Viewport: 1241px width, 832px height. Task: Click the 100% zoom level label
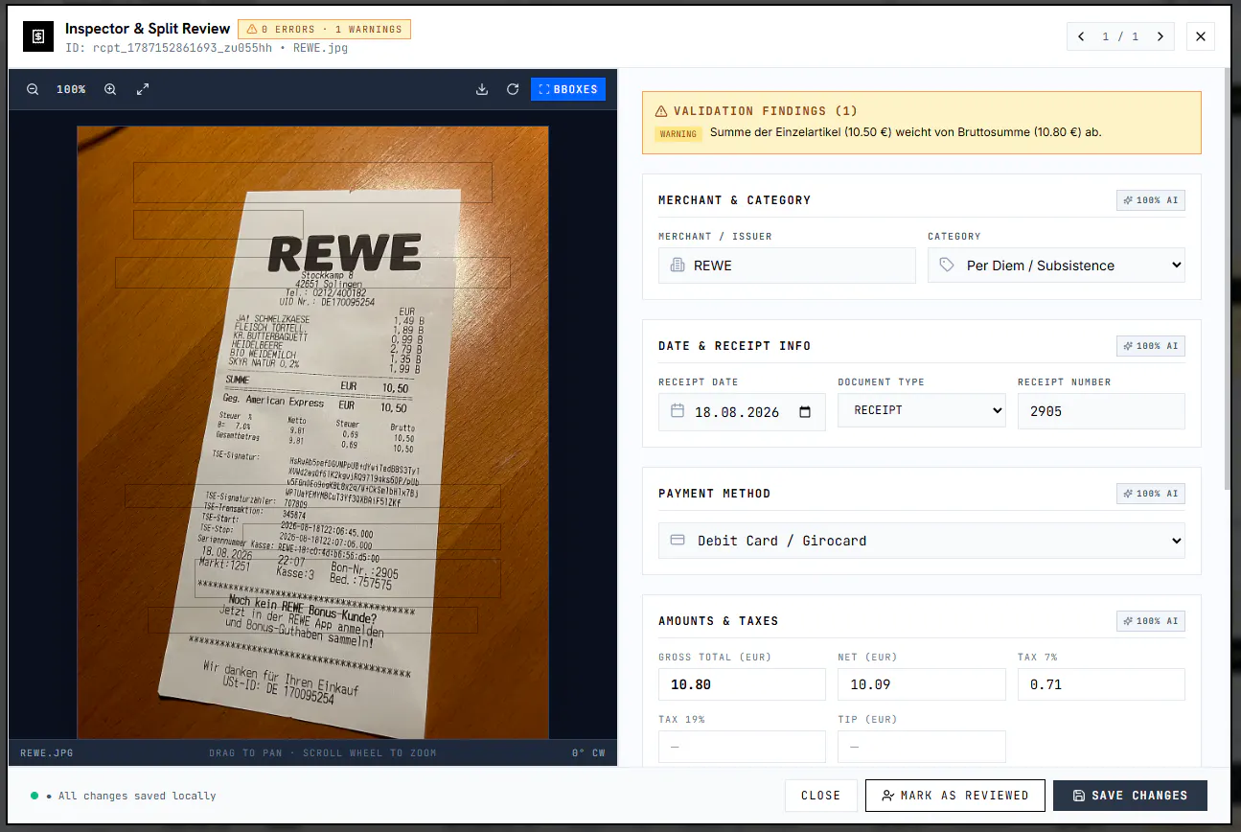(x=71, y=89)
